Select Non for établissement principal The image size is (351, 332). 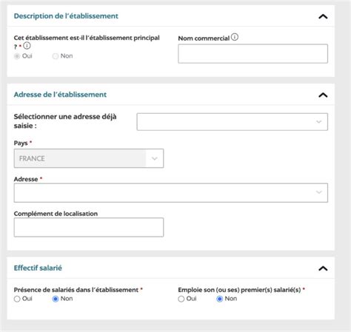[56, 56]
